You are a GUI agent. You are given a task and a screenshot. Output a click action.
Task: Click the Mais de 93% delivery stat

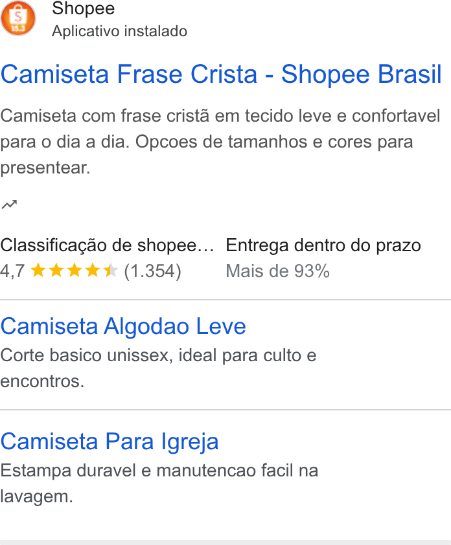point(277,271)
